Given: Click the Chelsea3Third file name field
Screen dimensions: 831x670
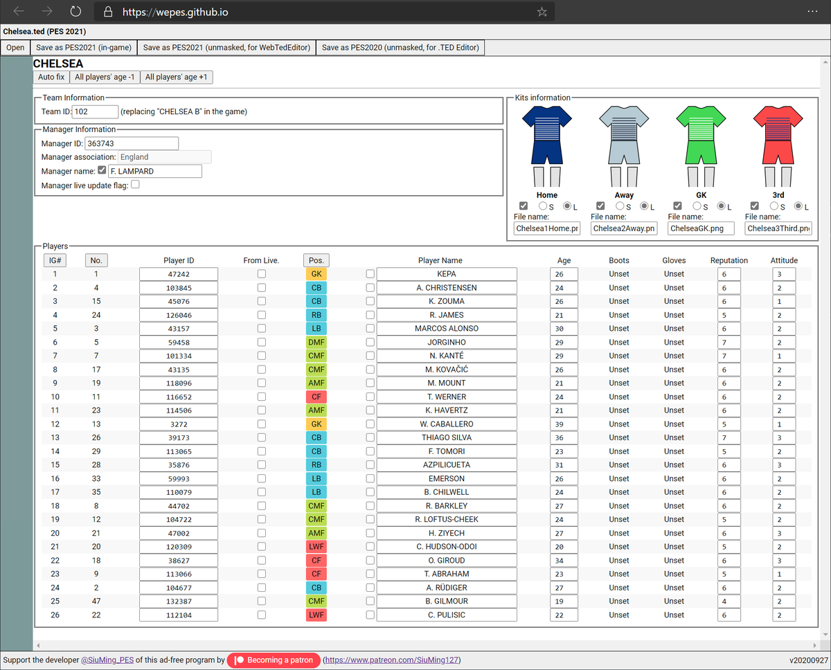Looking at the screenshot, I should [778, 228].
